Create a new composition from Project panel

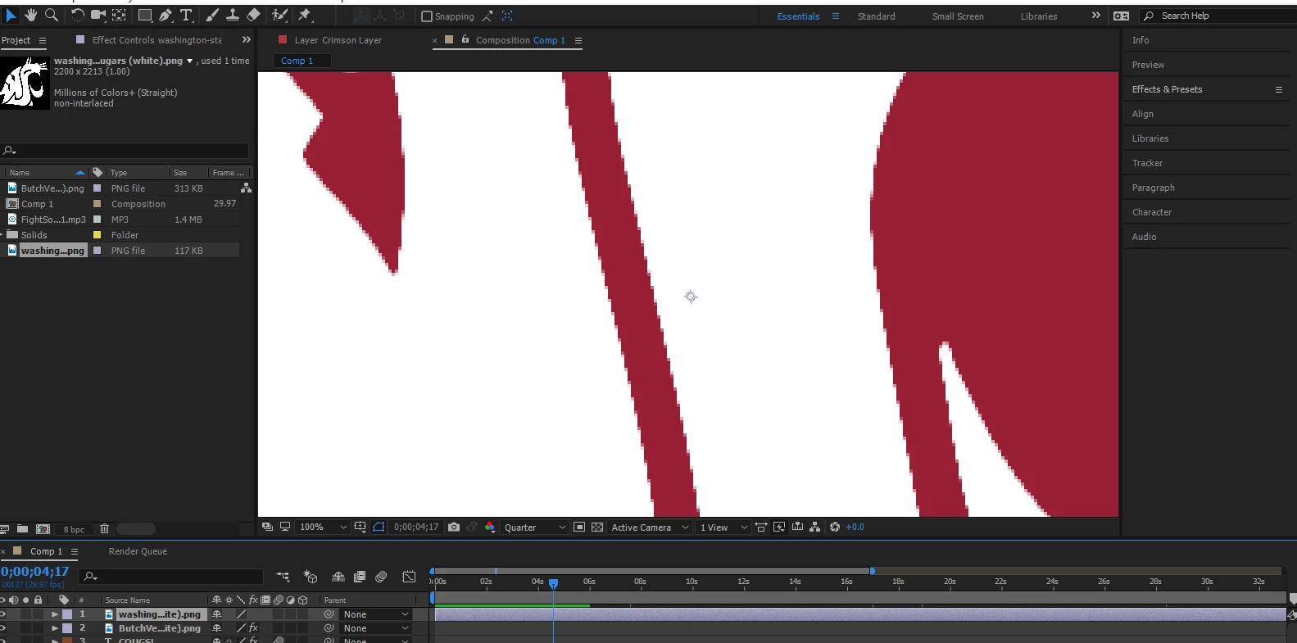click(x=43, y=529)
